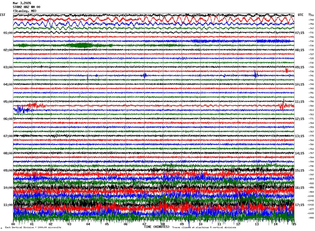Select minute tick label "14" on time axis
The height and width of the screenshot is (231, 315).
pos(275,224)
